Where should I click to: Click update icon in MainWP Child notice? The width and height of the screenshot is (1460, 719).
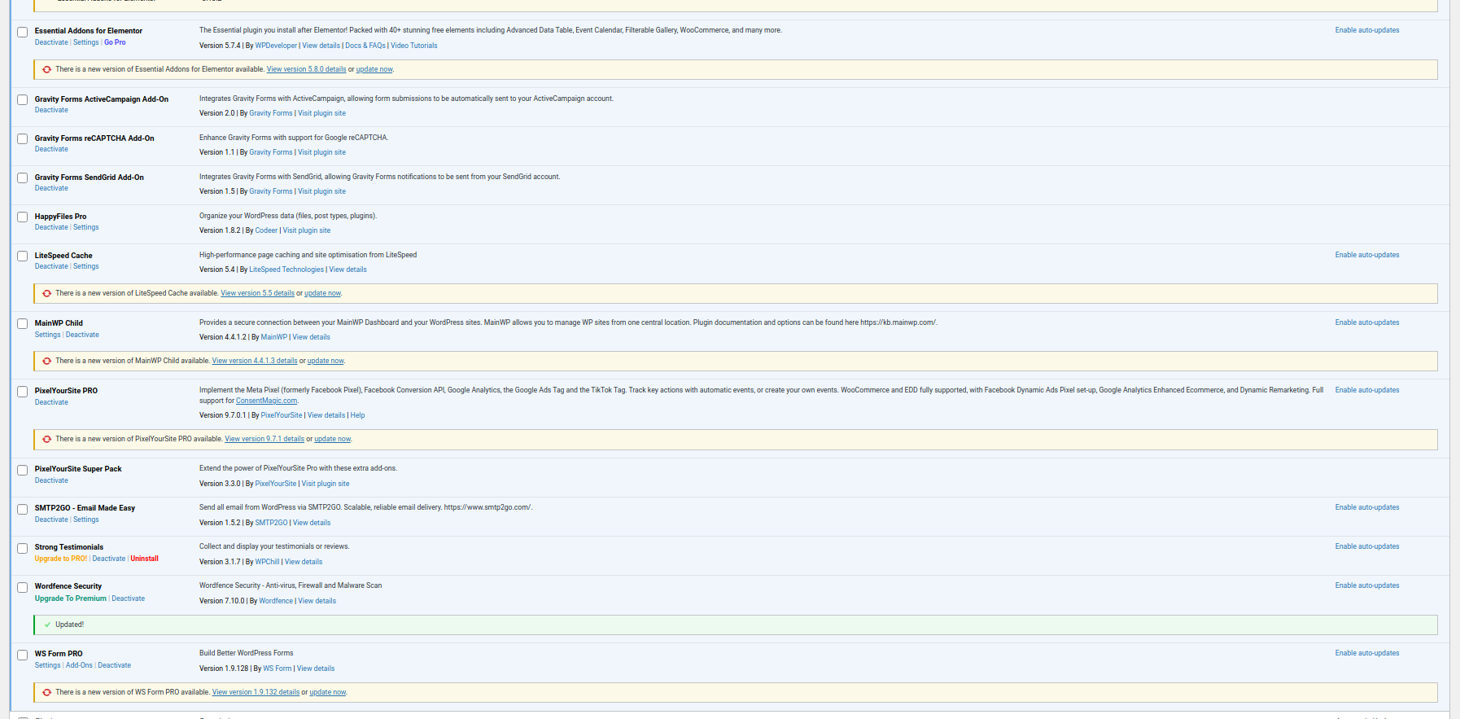pos(47,361)
